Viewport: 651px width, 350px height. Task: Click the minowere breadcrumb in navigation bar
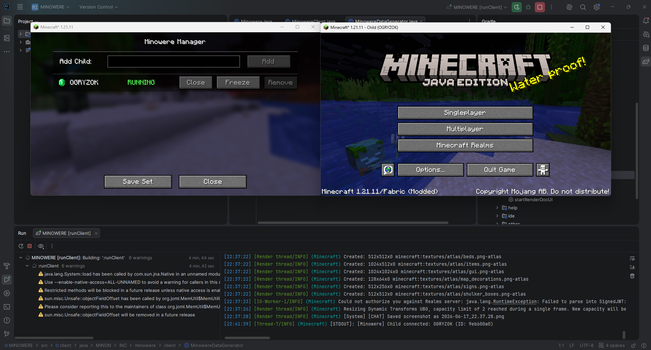(145, 346)
